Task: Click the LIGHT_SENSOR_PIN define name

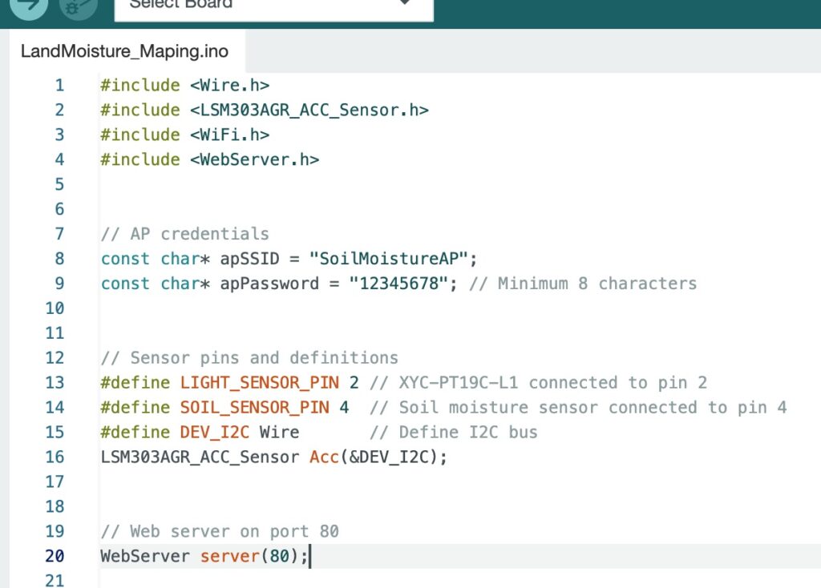Action: click(259, 383)
